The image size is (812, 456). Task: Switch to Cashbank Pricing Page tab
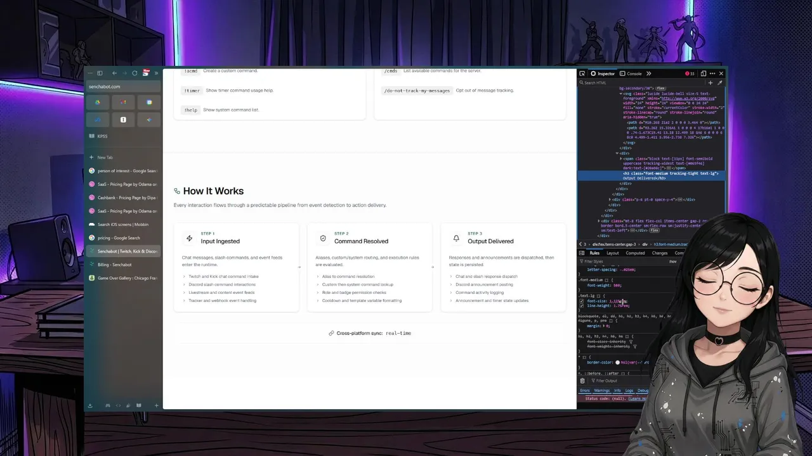click(x=123, y=198)
